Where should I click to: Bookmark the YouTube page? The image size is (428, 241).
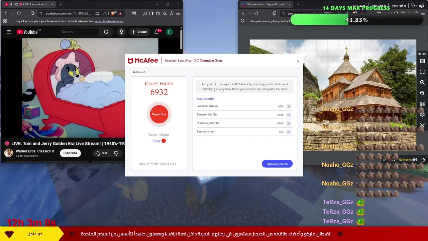coord(32,13)
